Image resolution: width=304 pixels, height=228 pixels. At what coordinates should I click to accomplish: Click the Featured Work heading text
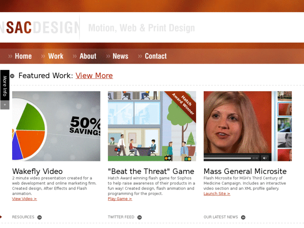pos(46,76)
